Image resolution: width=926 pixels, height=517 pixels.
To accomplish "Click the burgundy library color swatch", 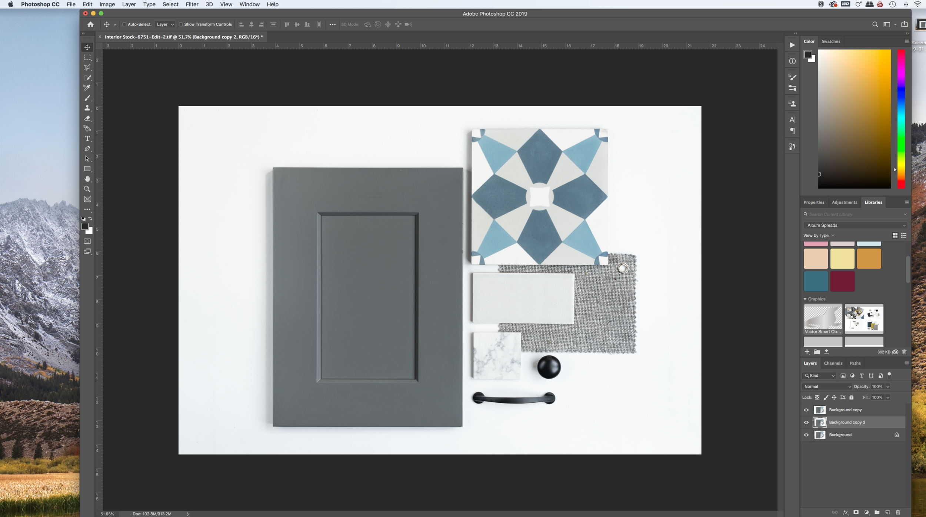I will tap(842, 281).
